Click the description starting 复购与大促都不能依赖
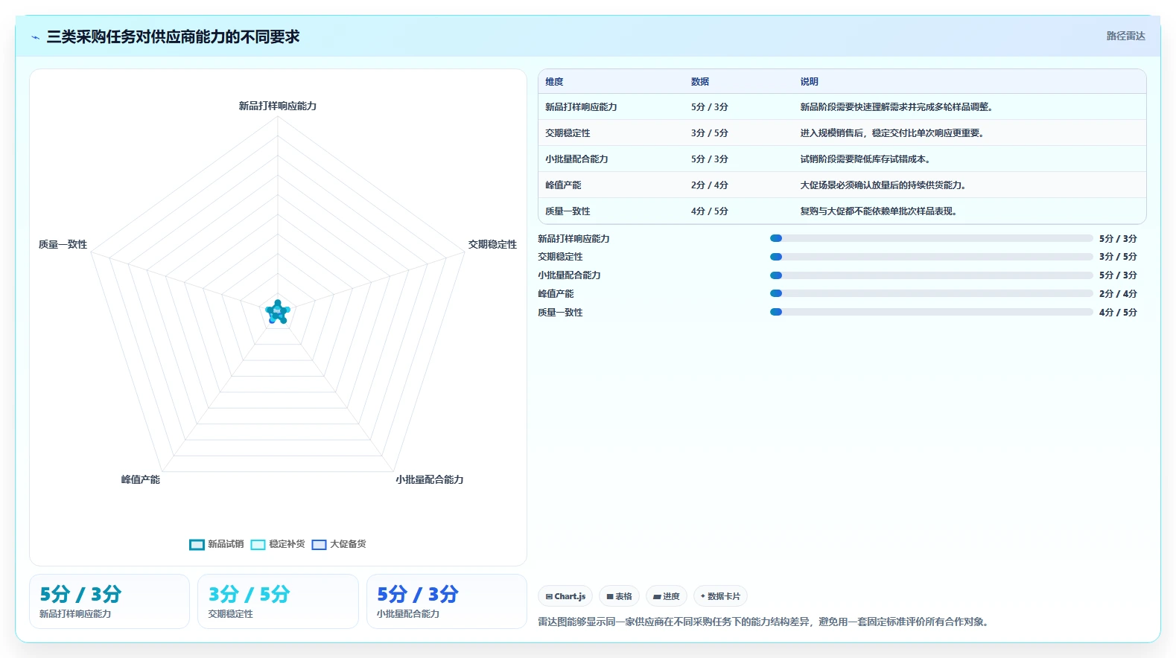Screen dimensions: 1176x658 (880, 211)
